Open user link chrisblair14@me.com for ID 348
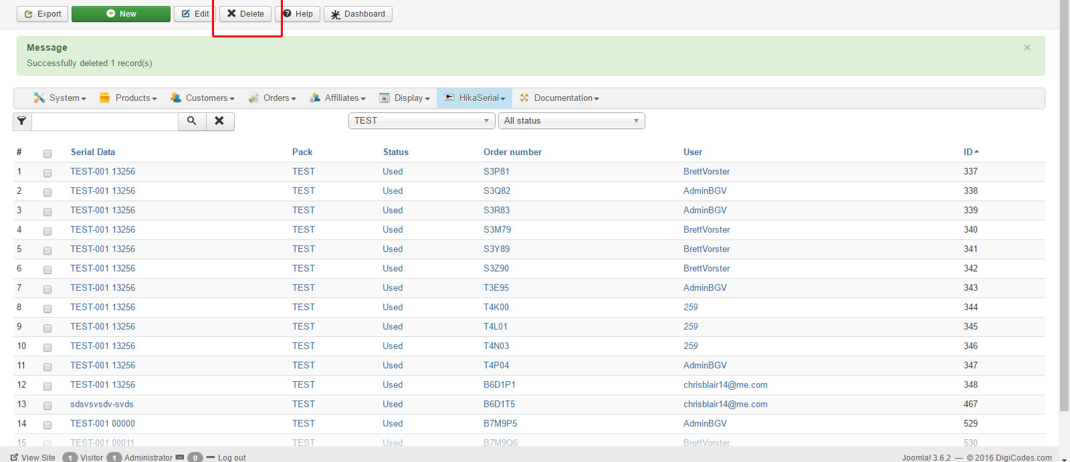 [x=725, y=385]
